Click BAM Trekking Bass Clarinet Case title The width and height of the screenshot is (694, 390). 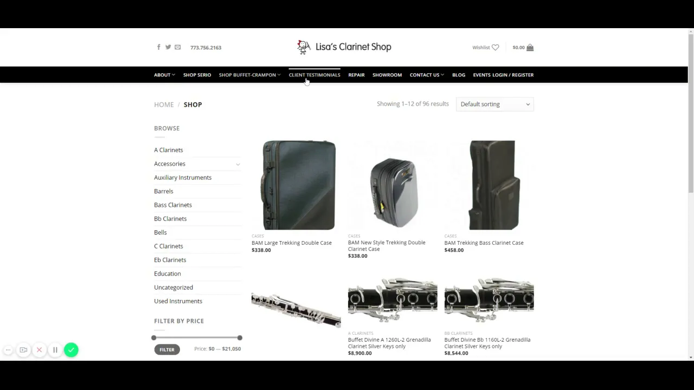[x=484, y=243]
